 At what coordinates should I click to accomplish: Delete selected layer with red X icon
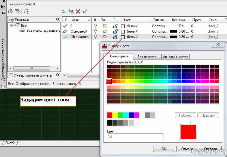78,11
